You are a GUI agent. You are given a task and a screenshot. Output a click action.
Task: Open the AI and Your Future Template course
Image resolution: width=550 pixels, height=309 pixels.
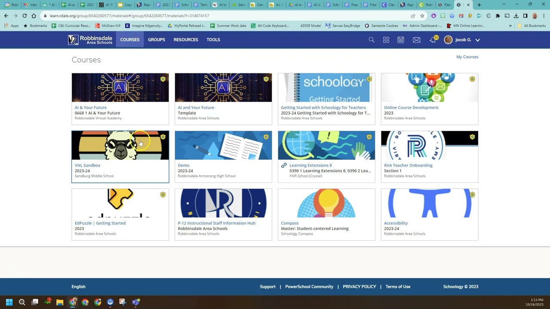click(x=196, y=108)
